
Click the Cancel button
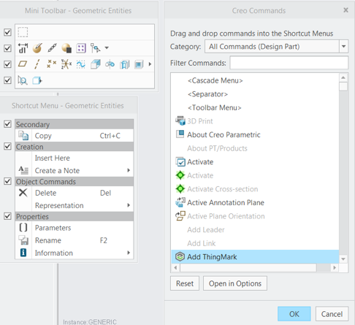tap(332, 314)
